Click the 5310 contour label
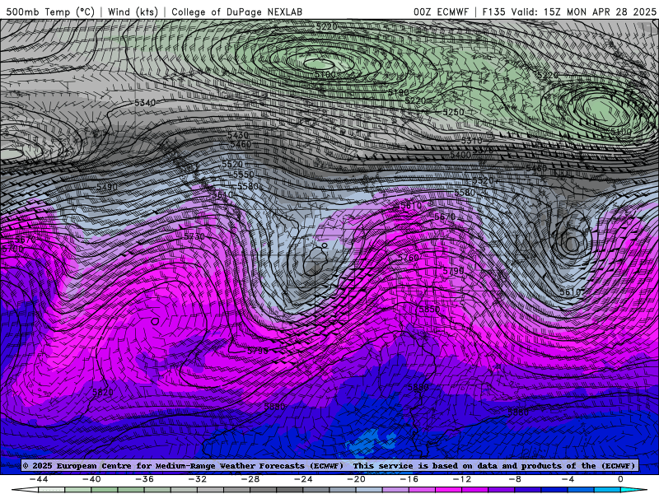The width and height of the screenshot is (659, 494). [472, 140]
